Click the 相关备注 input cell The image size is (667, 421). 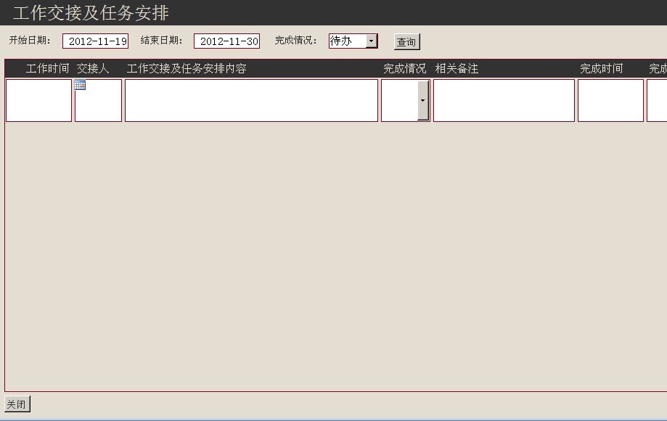click(x=504, y=100)
